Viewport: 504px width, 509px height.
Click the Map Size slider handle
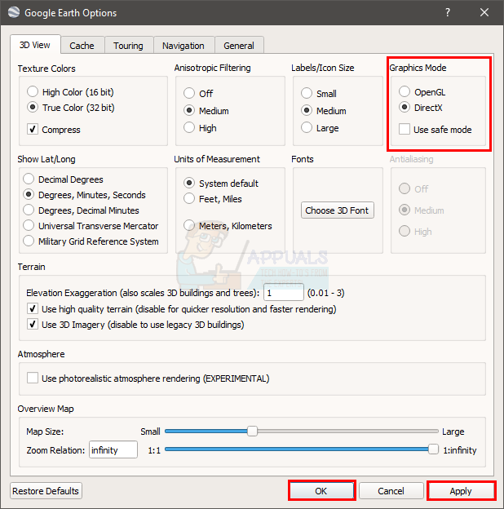click(252, 432)
